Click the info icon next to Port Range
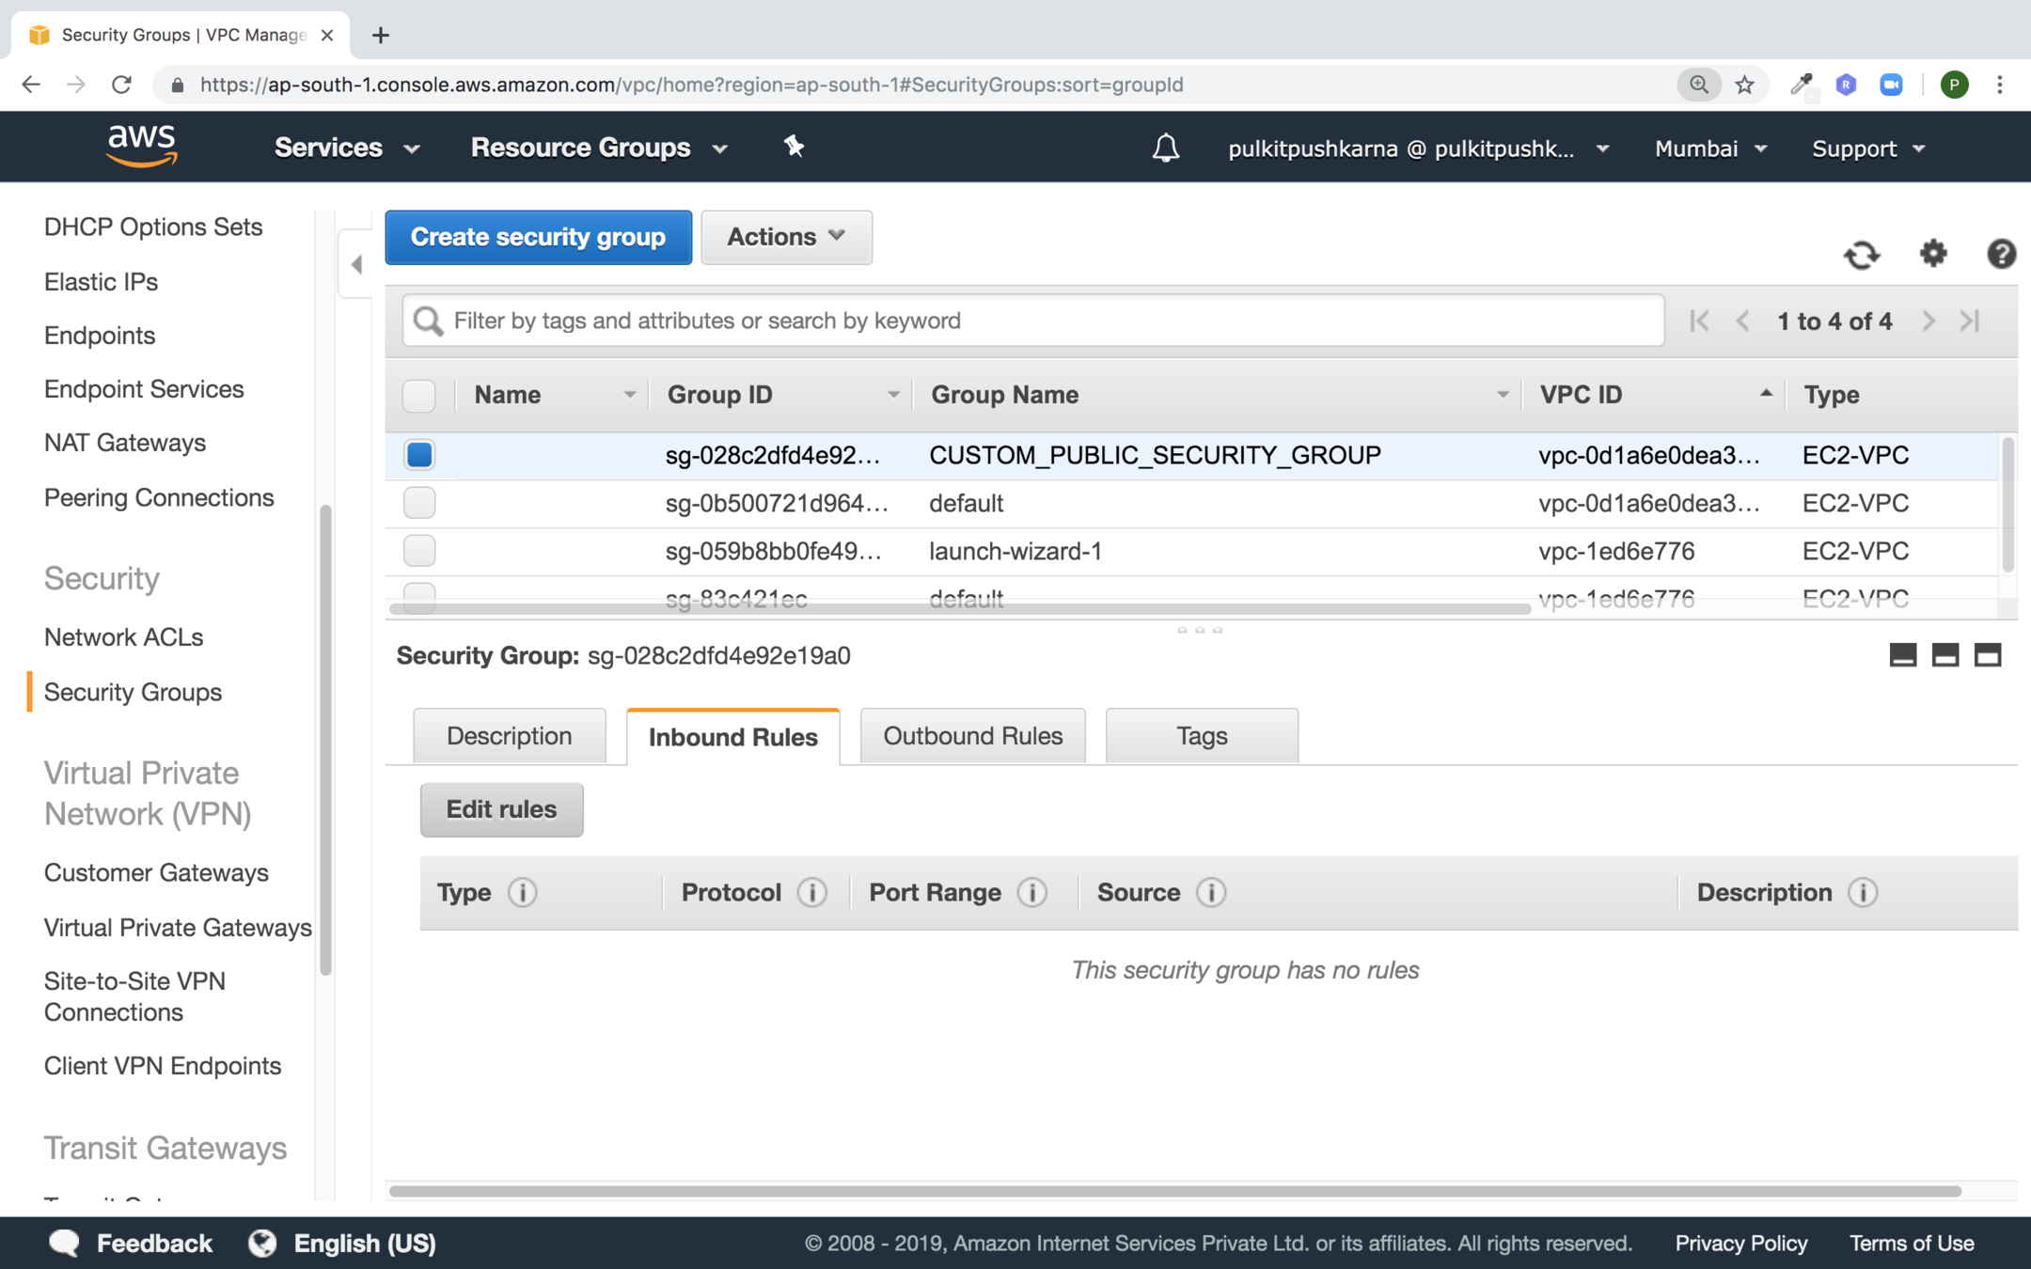The image size is (2031, 1269). point(1032,892)
